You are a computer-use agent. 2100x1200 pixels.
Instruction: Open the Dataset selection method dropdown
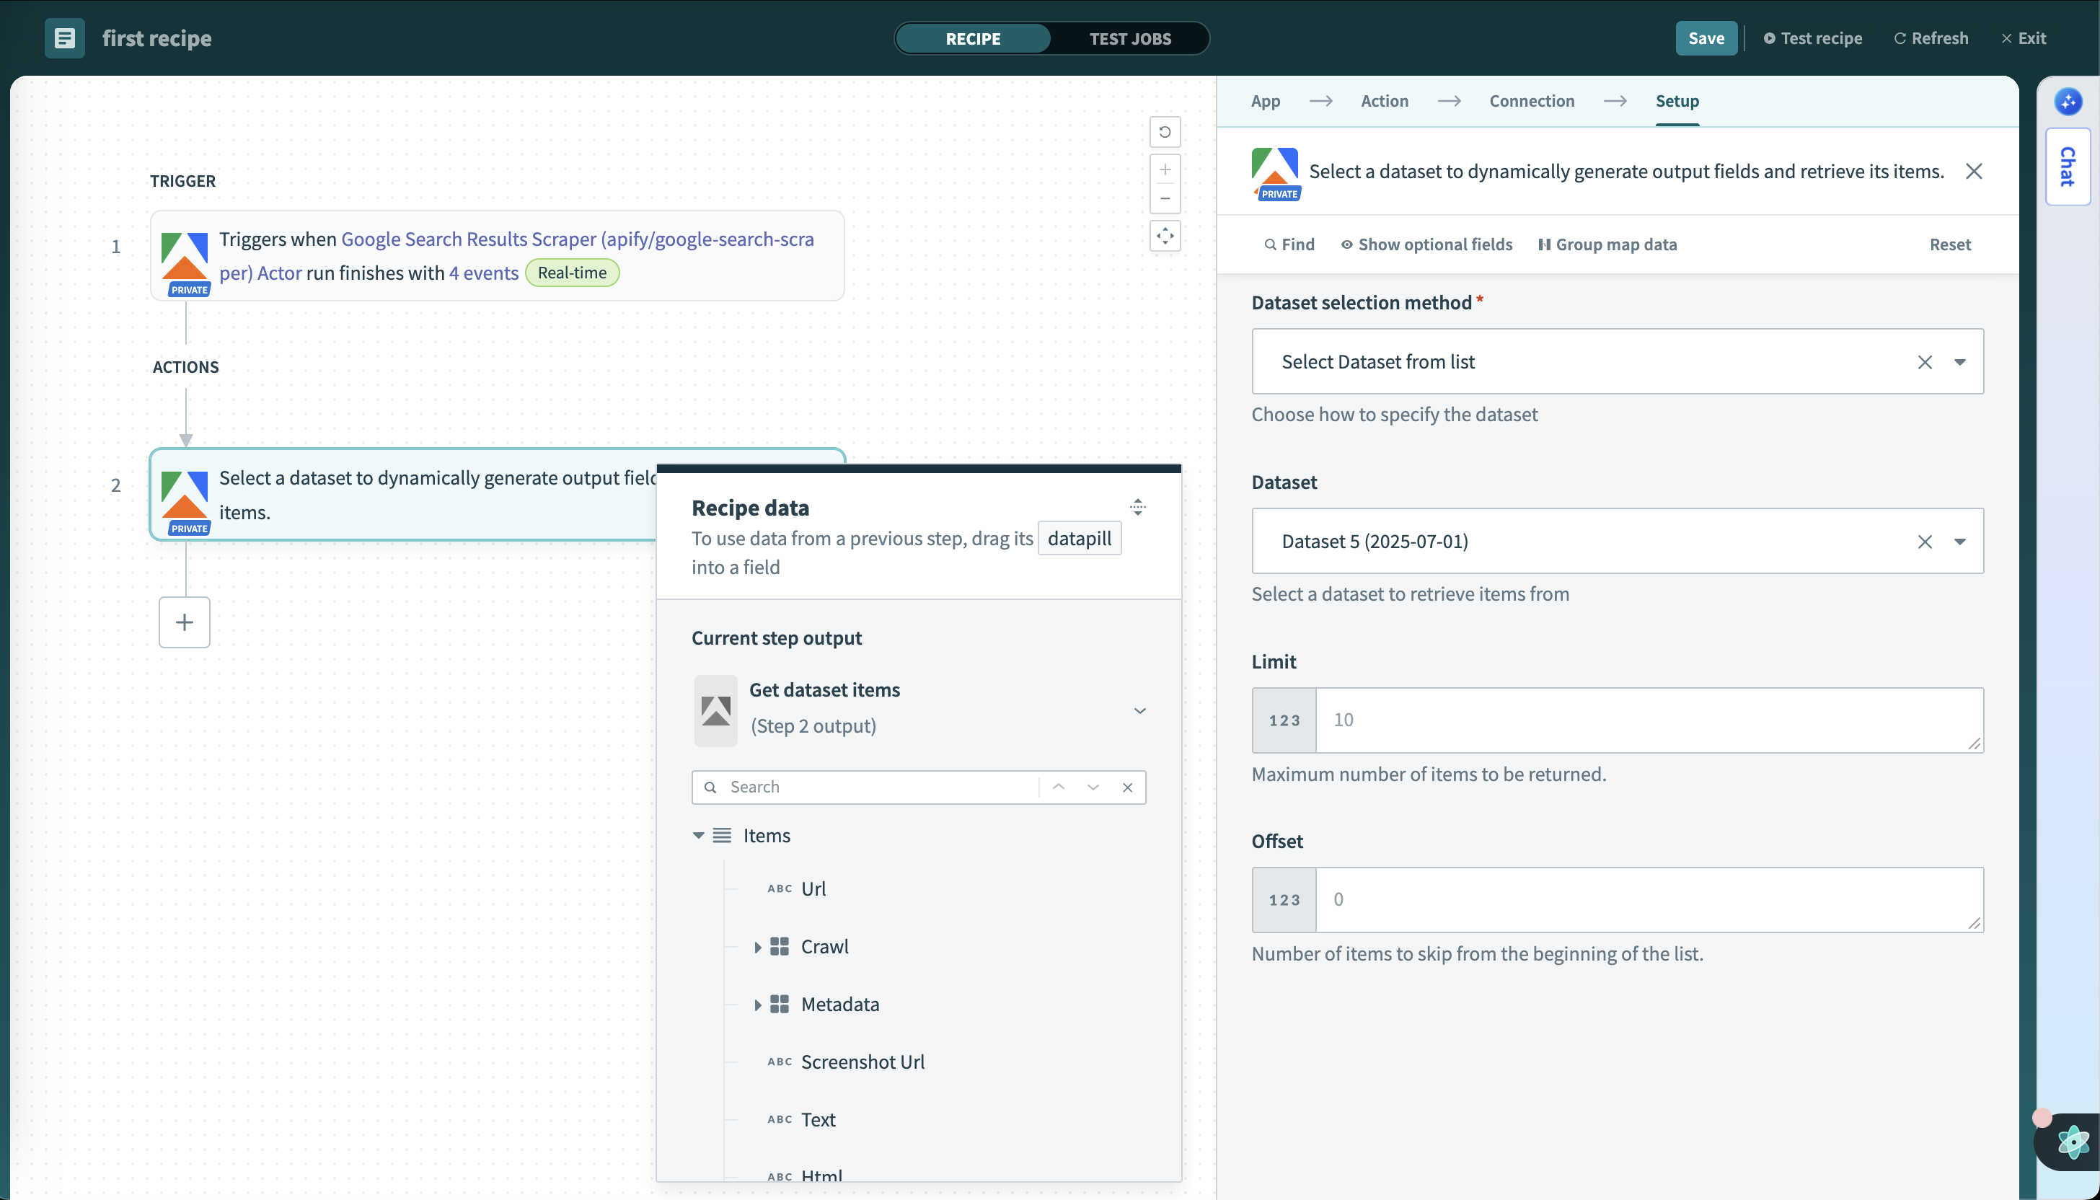coord(1961,362)
